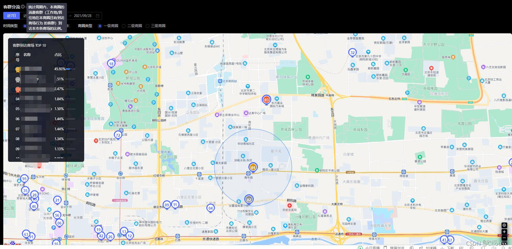
Task: Click the 民航总医院 hospital icon
Action: pyautogui.click(x=289, y=206)
